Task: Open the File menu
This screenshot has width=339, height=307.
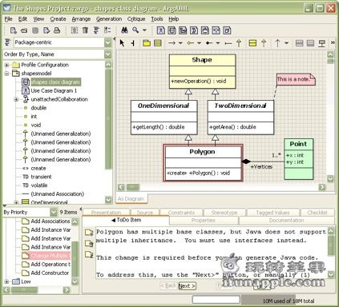Action: [x=8, y=19]
